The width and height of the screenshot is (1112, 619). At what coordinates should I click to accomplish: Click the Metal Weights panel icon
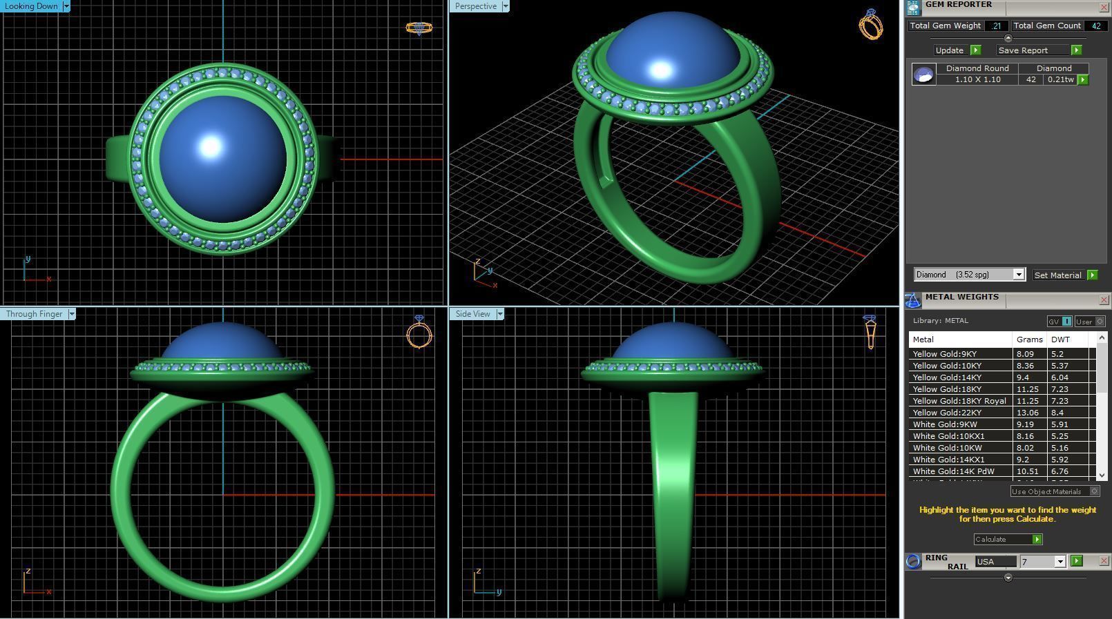pyautogui.click(x=913, y=300)
